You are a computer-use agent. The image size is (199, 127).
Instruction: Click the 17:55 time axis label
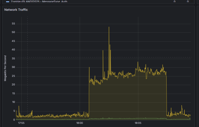click(x=21, y=123)
